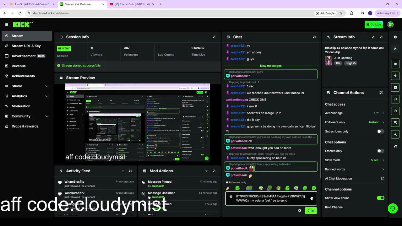Open the emoji picker in chat input

click(312, 198)
